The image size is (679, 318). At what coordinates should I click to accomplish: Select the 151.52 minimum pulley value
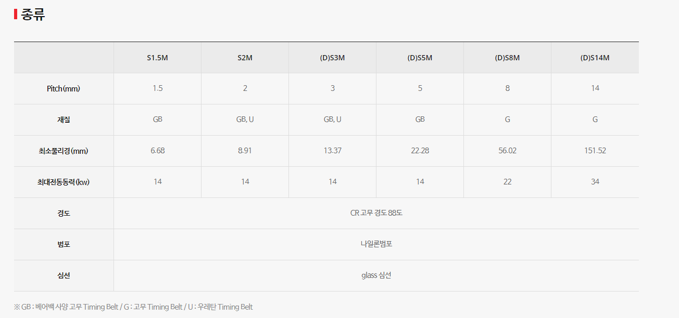coord(595,151)
